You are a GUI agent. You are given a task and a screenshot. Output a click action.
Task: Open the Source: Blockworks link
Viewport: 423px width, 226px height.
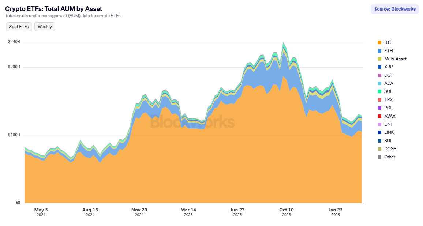tap(394, 9)
